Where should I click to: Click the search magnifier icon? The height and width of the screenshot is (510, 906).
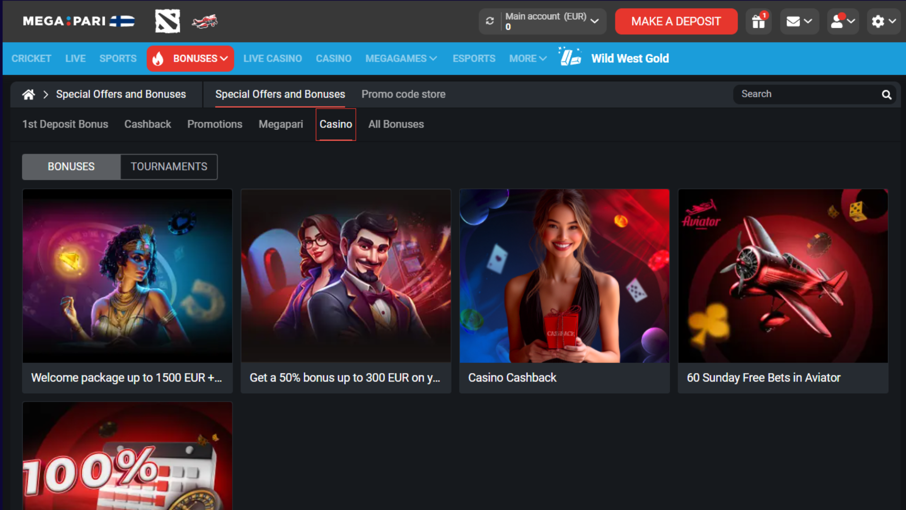(887, 94)
